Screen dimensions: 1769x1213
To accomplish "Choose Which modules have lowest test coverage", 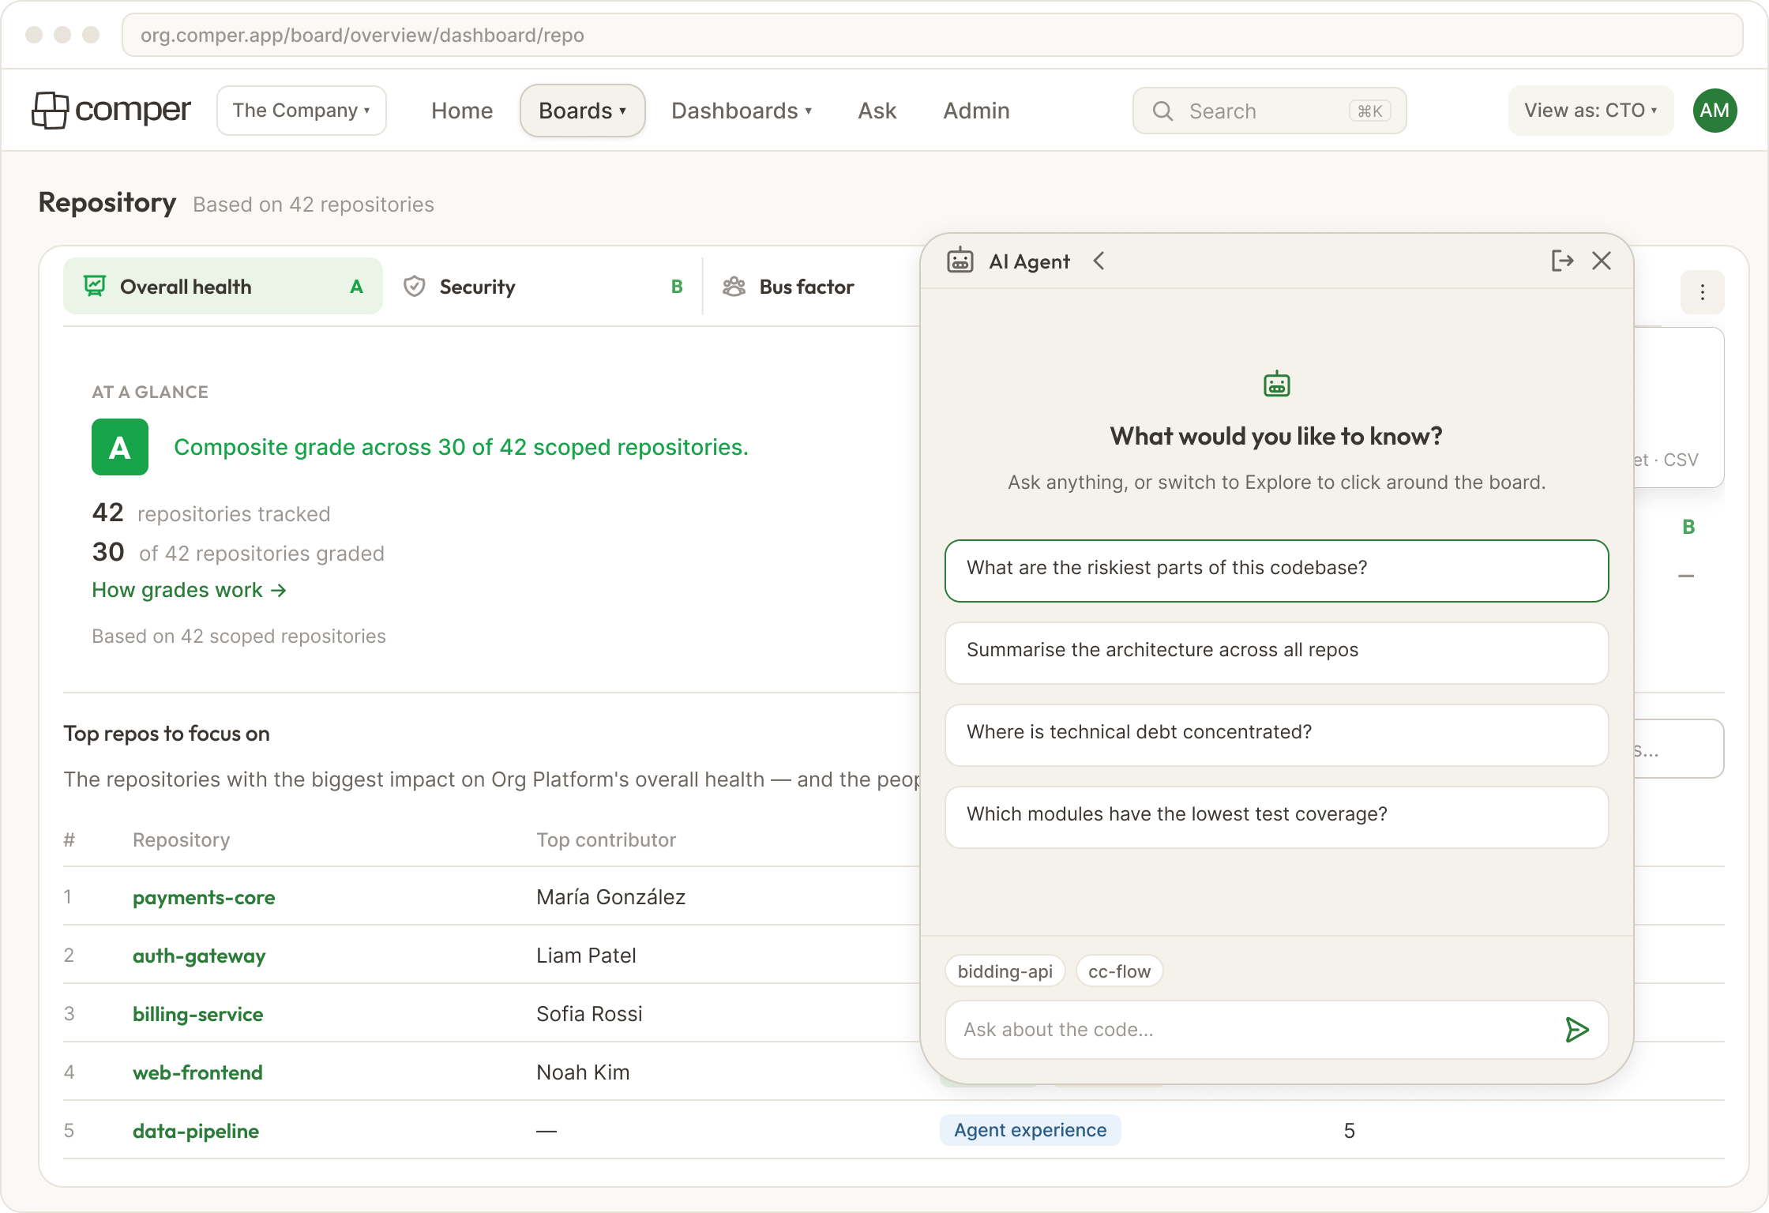I will click(x=1277, y=817).
